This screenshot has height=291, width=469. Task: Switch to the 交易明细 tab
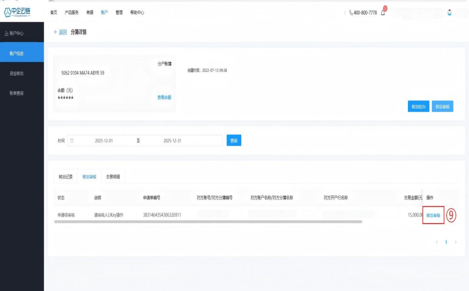[113, 177]
